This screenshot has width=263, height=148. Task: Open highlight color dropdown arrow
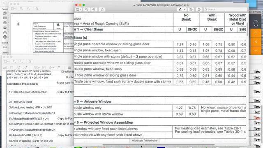(185, 9)
